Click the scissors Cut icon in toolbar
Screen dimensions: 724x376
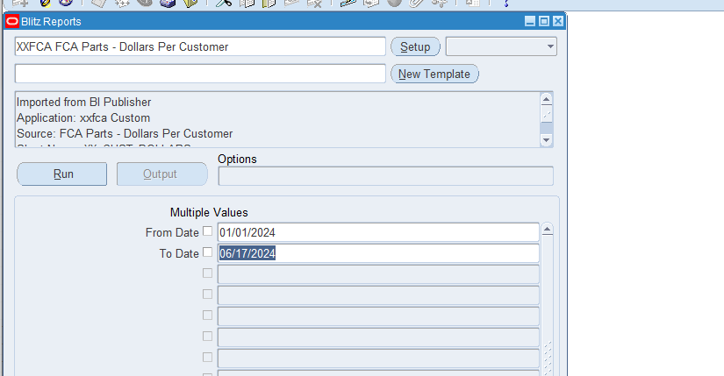(224, 3)
